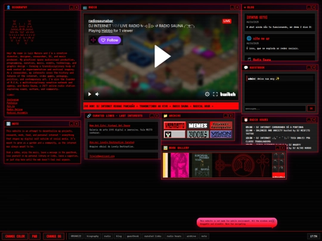Open Are.na Lovely Destruction Curated link
322x241 pixels.
(x=112, y=142)
